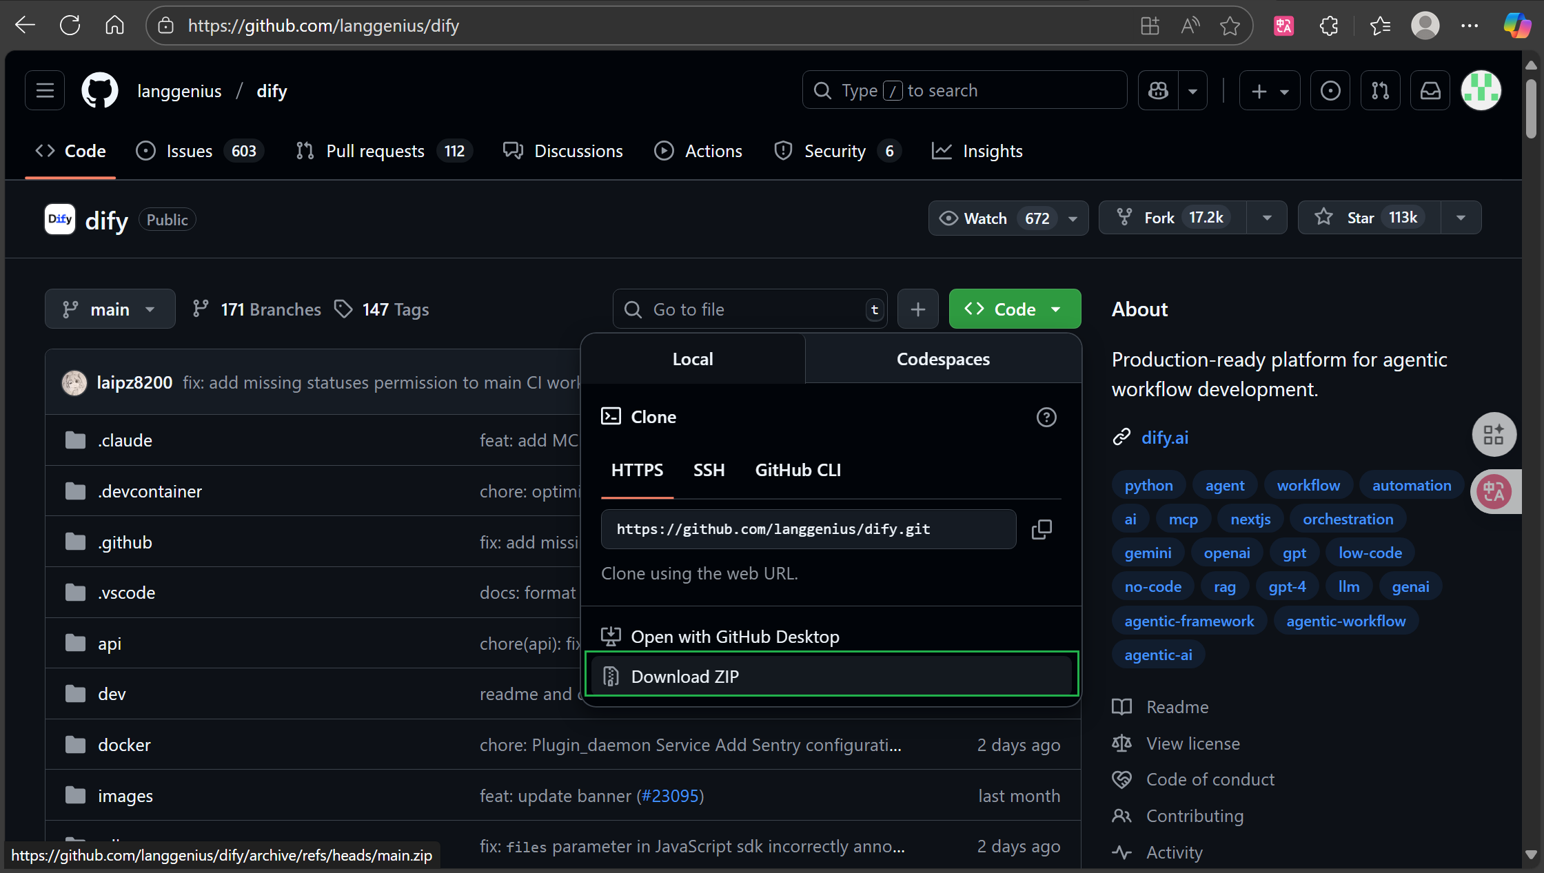Open the hamburger navigation menu
Screen dimensions: 1544x873
(45, 90)
